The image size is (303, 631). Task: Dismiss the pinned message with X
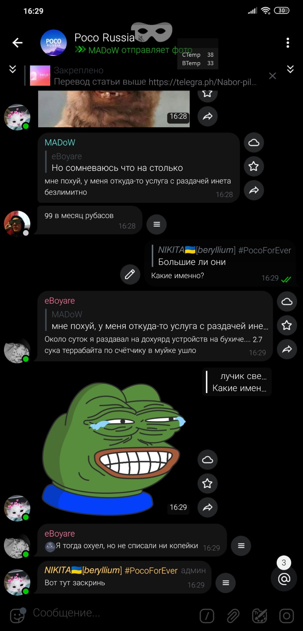pos(272,76)
